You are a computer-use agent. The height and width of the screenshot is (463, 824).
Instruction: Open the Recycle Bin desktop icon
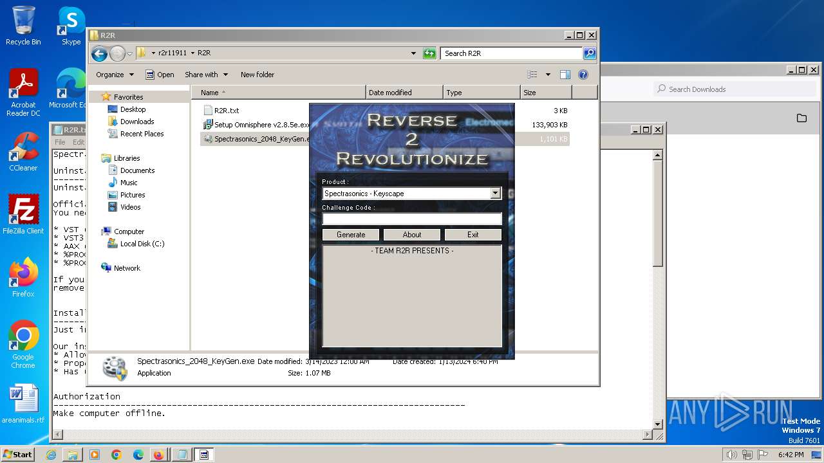tap(23, 26)
